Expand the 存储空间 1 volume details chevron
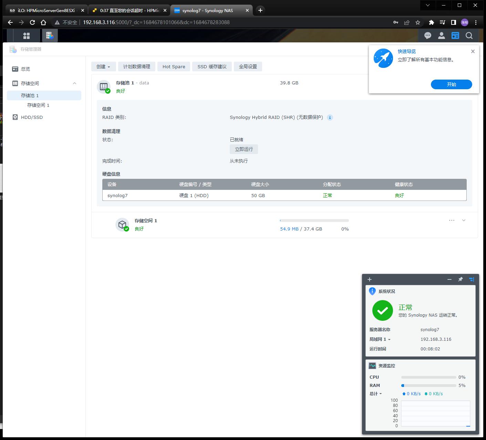This screenshot has width=486, height=440. coord(464,221)
